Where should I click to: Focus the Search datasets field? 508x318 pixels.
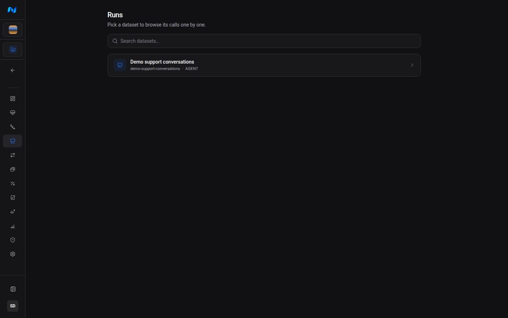coord(264,41)
